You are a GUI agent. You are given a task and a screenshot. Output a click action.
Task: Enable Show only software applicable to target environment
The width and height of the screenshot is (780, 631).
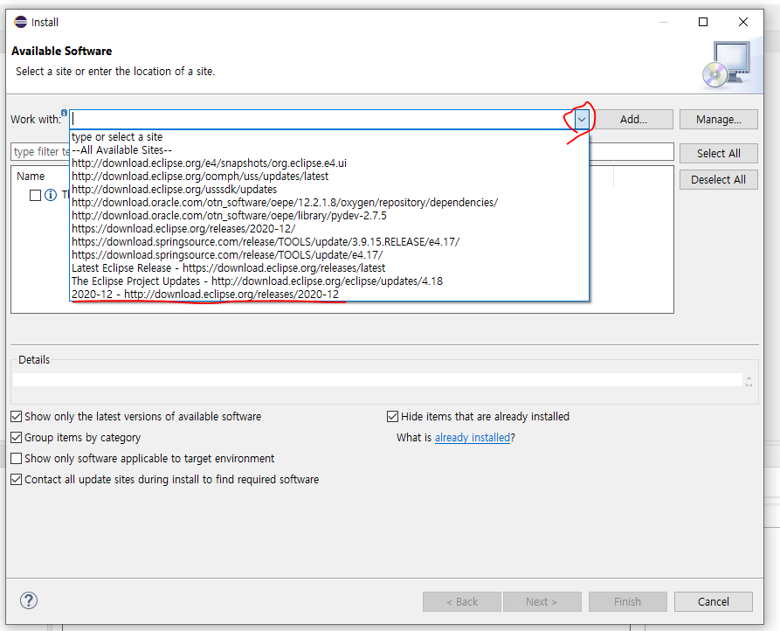click(x=17, y=458)
